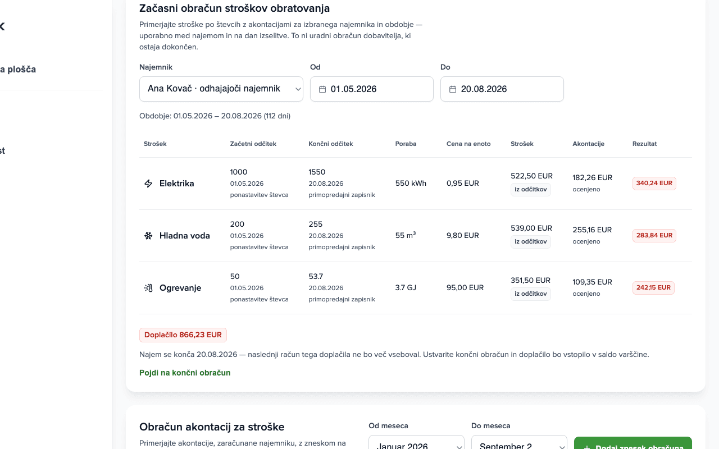Click the 283,84 EUR result badge for Hladna voda
This screenshot has height=449, width=719.
coord(654,236)
